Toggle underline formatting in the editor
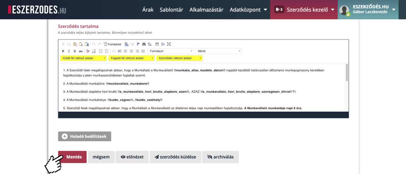 click(x=74, y=51)
